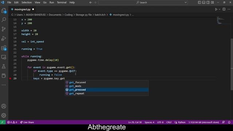Open remote window indicator in status bar
This screenshot has height=131, width=233.
click(3, 122)
